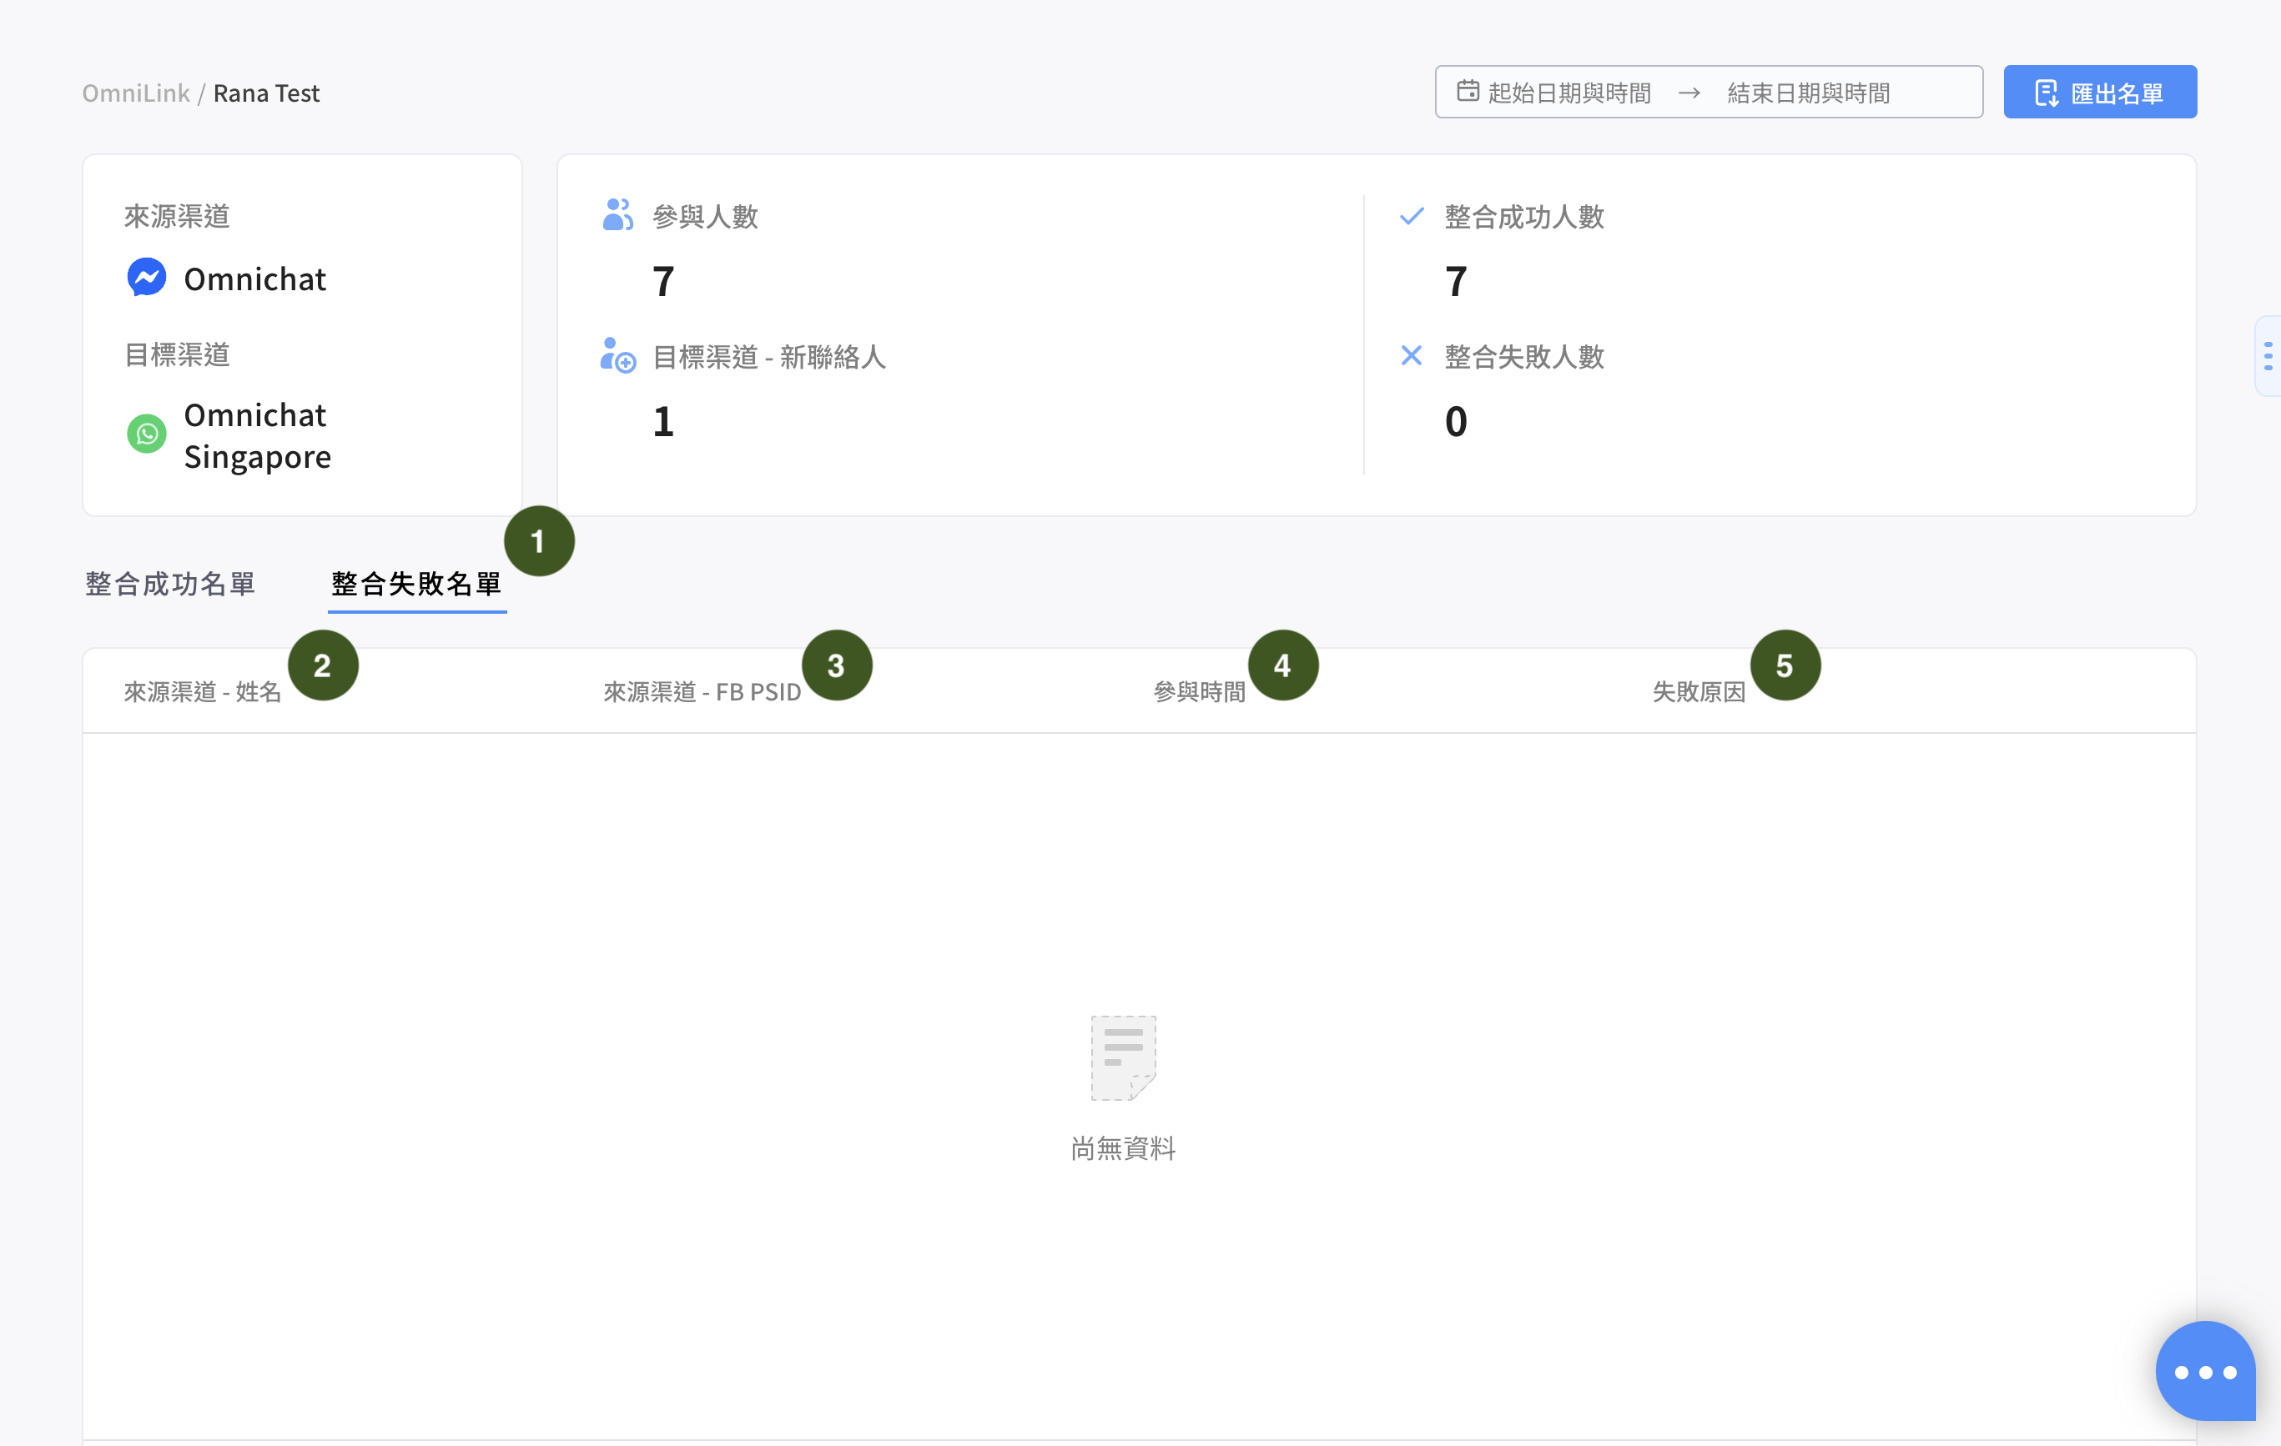Click the calendar icon in date range
The width and height of the screenshot is (2281, 1446).
tap(1468, 91)
